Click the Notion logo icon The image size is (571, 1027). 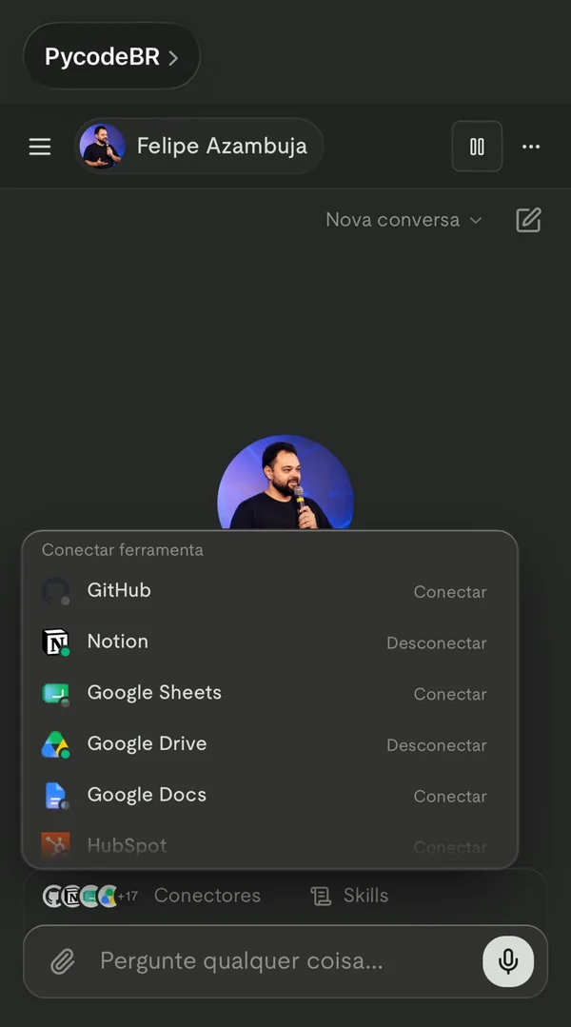(x=55, y=642)
